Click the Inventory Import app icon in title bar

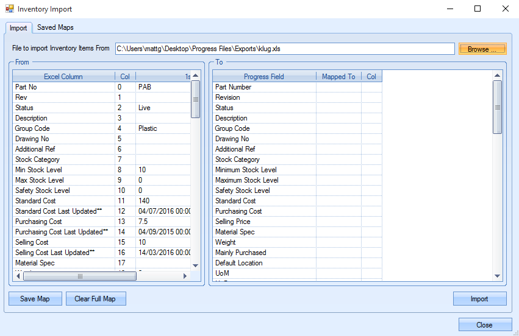[x=9, y=9]
